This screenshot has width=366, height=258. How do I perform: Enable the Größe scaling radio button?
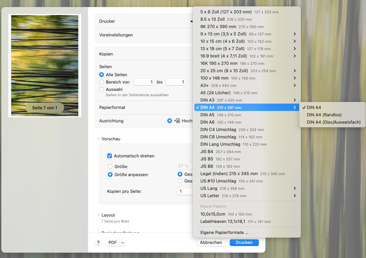point(110,166)
